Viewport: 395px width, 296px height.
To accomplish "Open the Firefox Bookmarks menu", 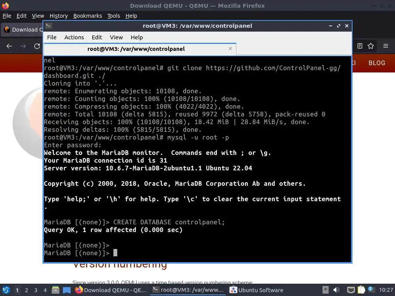I will pos(88,16).
